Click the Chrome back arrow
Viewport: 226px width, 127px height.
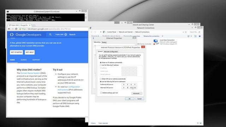pos(9,29)
